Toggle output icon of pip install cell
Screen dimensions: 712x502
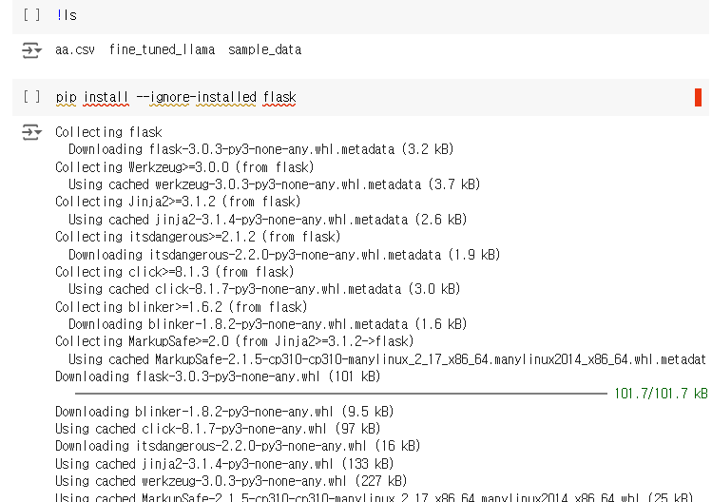coord(31,132)
